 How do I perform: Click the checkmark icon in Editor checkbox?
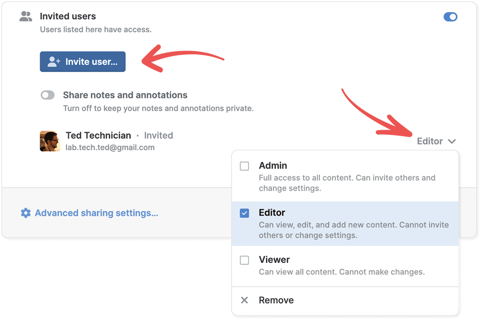pos(245,213)
